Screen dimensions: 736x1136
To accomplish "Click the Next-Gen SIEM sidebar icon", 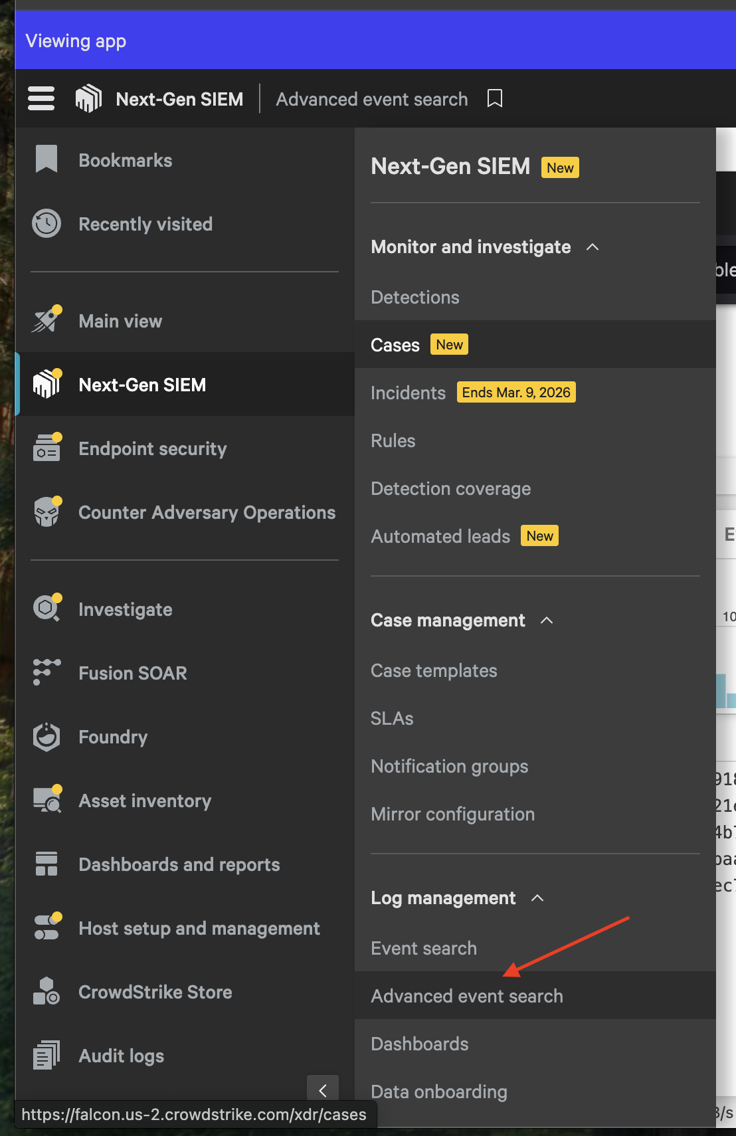I will coord(46,384).
